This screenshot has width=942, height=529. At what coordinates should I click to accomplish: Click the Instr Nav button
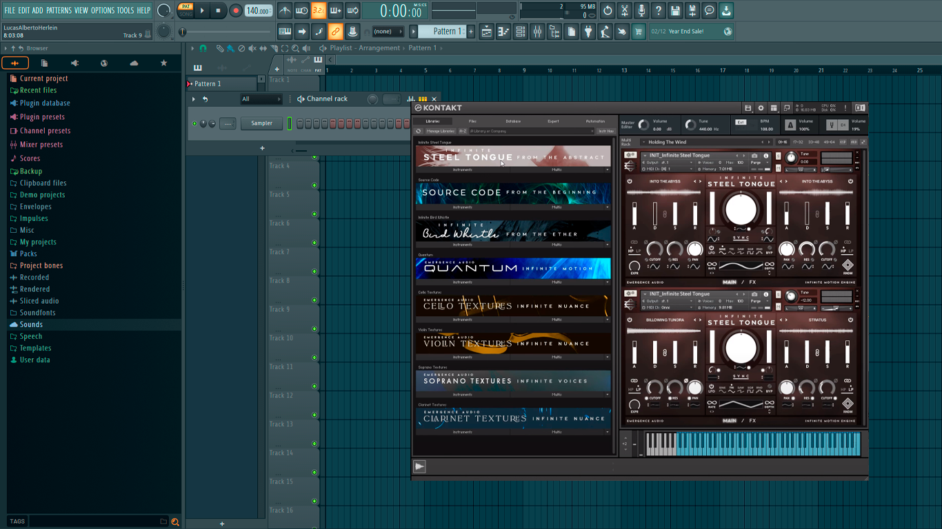pyautogui.click(x=606, y=131)
